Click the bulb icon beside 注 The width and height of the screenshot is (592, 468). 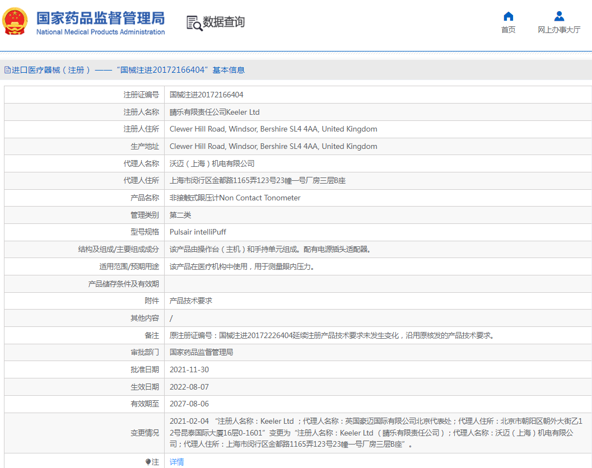click(148, 462)
